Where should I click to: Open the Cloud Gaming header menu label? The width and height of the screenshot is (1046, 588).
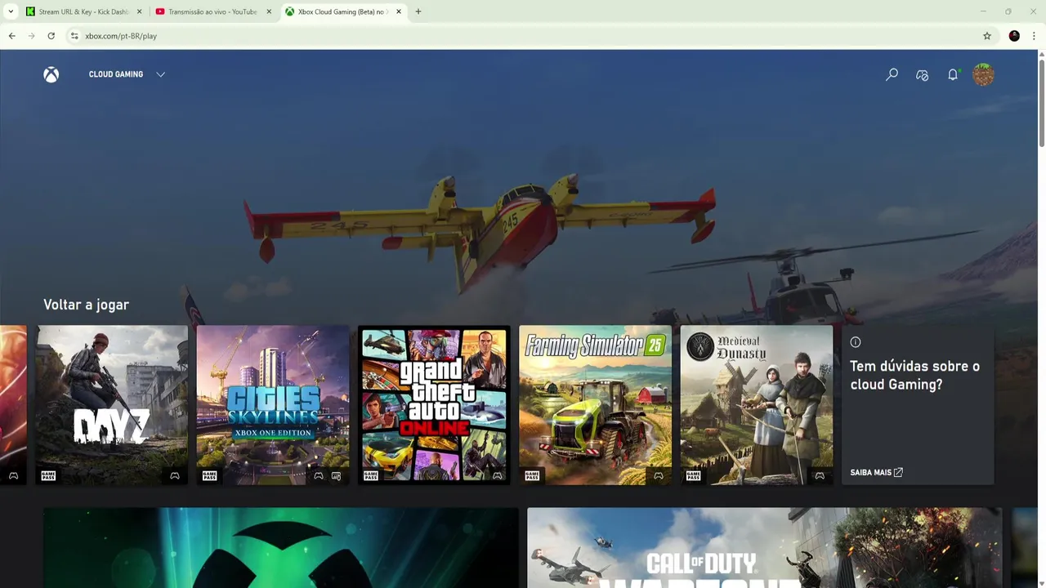[116, 74]
